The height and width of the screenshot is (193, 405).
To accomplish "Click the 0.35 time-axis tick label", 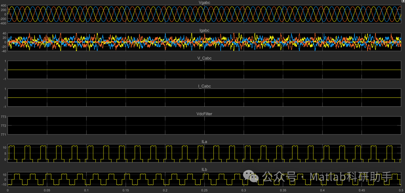I will click(x=283, y=190).
